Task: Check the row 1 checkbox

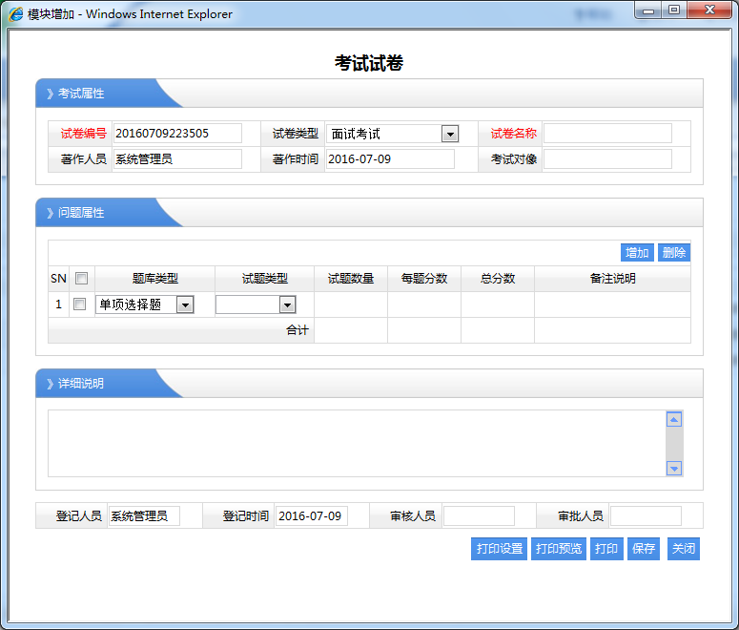Action: pyautogui.click(x=81, y=304)
